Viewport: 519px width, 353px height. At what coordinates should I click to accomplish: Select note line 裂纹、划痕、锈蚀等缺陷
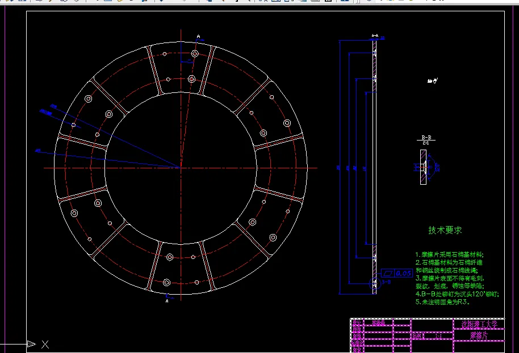pyautogui.click(x=450, y=286)
